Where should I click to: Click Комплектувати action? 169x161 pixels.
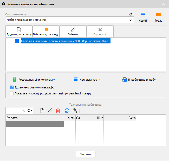point(87,80)
